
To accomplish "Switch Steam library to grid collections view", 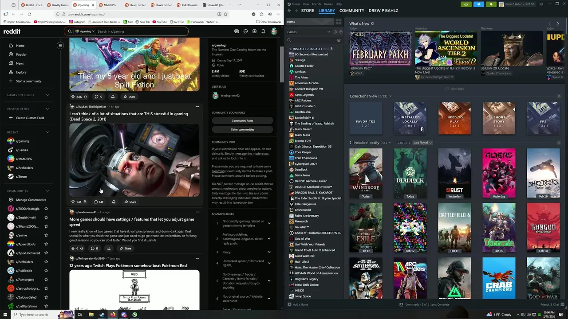I will [339, 22].
